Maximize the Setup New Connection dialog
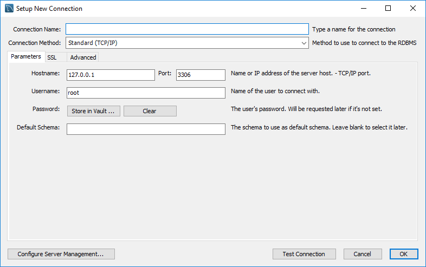 coord(388,9)
